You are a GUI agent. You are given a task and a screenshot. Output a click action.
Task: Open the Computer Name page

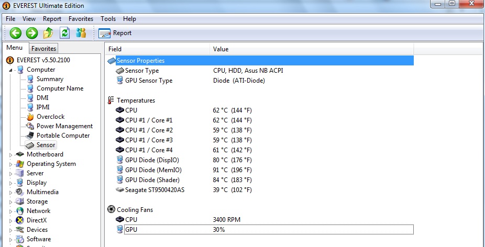60,88
